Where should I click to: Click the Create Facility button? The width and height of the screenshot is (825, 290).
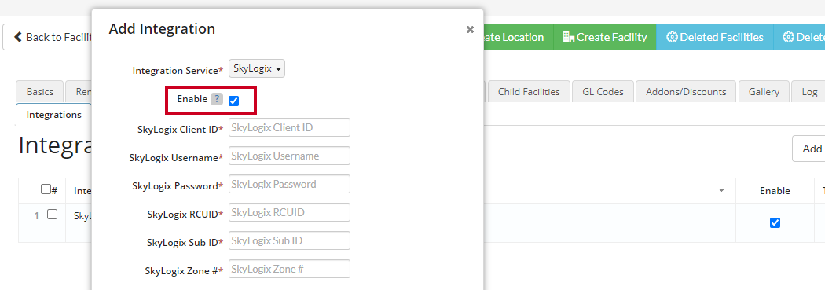605,37
